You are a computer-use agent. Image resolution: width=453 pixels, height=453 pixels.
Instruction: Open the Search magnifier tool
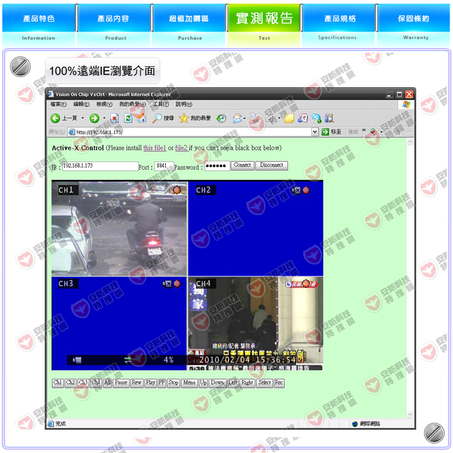click(x=157, y=118)
